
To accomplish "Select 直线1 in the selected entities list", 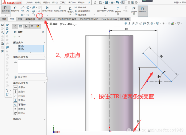I will coord(21,47).
